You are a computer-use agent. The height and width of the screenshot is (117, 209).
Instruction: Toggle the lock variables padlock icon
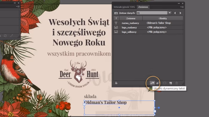pos(116,83)
